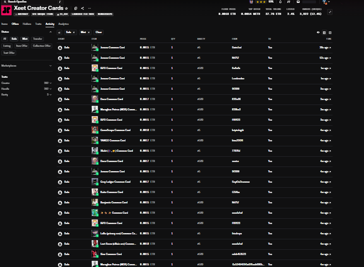Open the notifications bell
This screenshot has height=267, width=364.
coord(280,2)
